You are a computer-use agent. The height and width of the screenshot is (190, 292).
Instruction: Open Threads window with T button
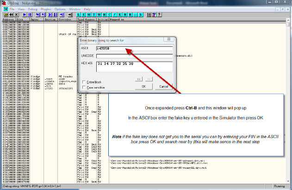[x=94, y=14]
